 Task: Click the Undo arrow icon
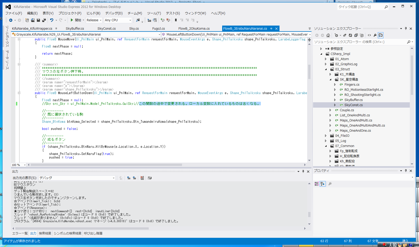point(52,20)
